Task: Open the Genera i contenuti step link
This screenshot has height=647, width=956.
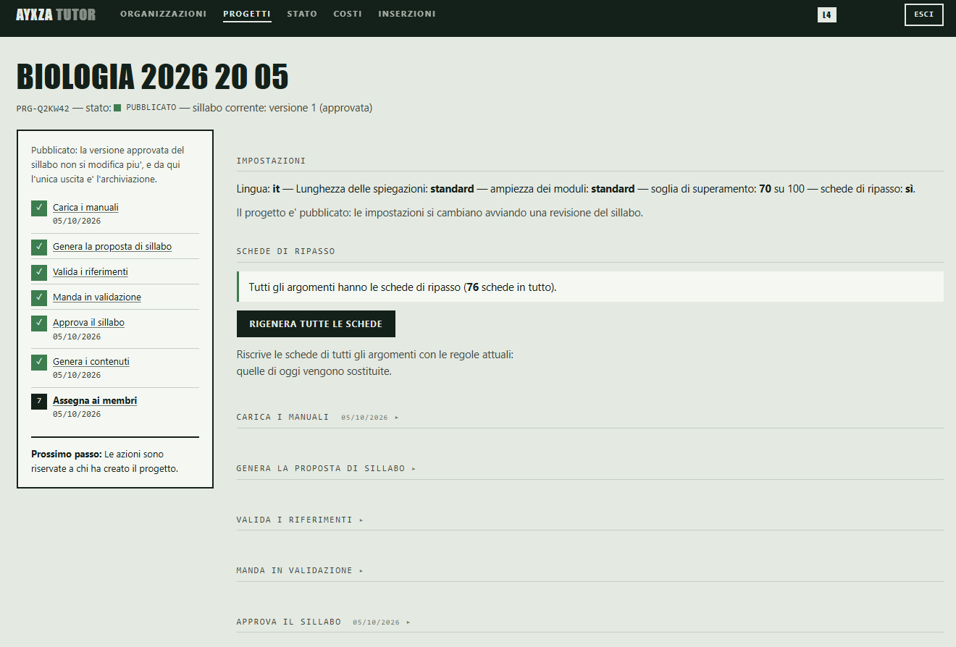Action: (x=91, y=362)
